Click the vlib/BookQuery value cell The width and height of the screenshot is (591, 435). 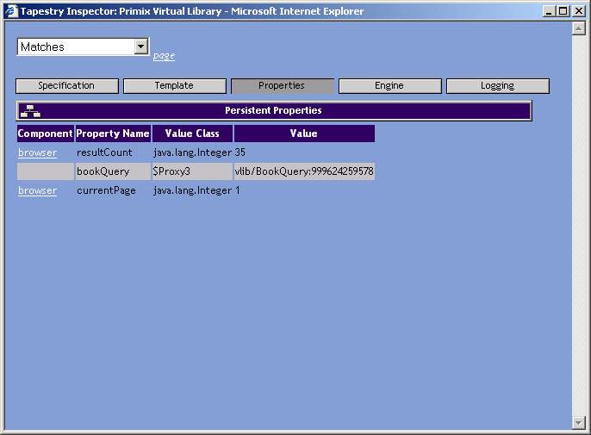(304, 171)
